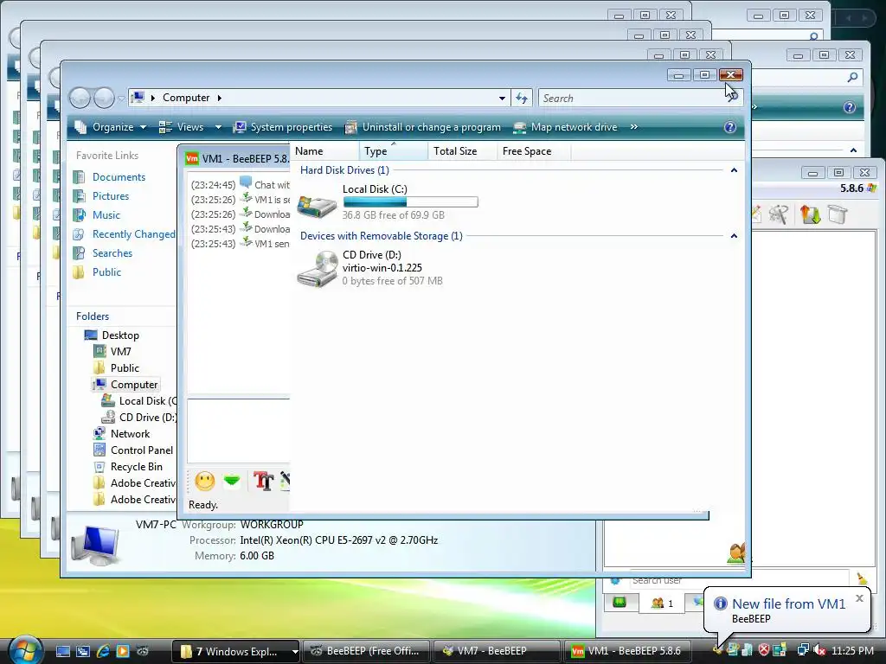
Task: Sort by the Name column header
Action: click(x=325, y=151)
